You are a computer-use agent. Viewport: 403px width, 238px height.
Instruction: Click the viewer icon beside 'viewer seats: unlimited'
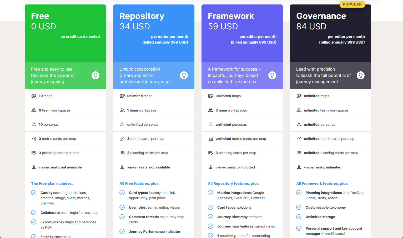tap(299, 167)
